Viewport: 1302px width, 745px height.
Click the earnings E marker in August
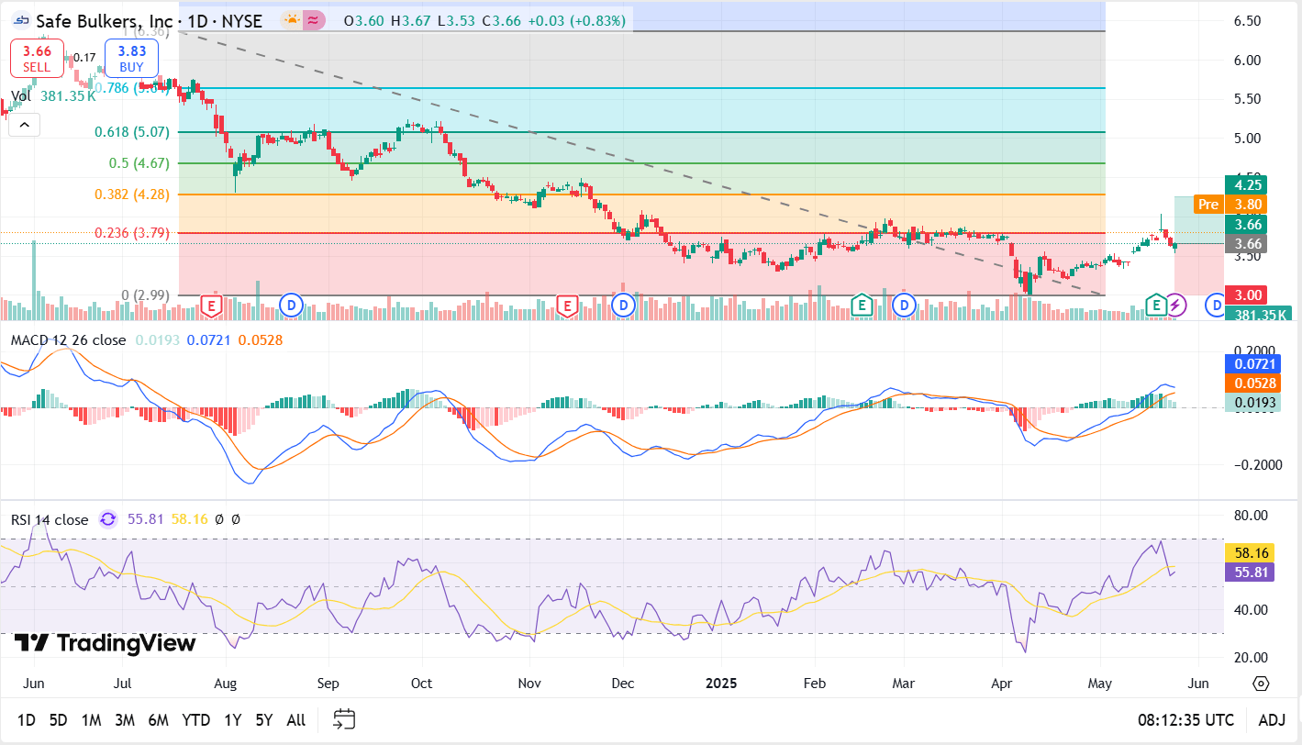point(212,305)
